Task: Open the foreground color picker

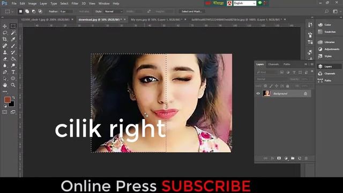Action: 8,100
